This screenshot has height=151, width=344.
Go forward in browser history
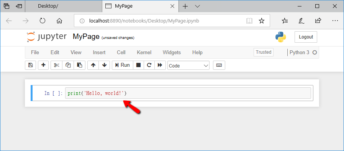click(x=26, y=21)
